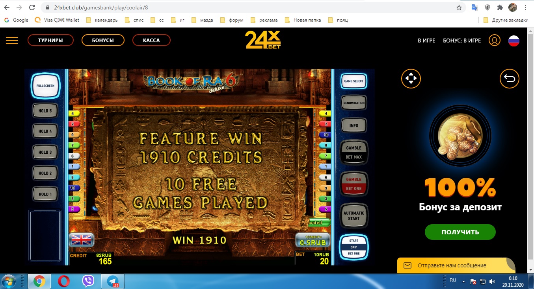Click the red GAMBLE BET ONE button
The image size is (534, 289).
click(x=354, y=184)
